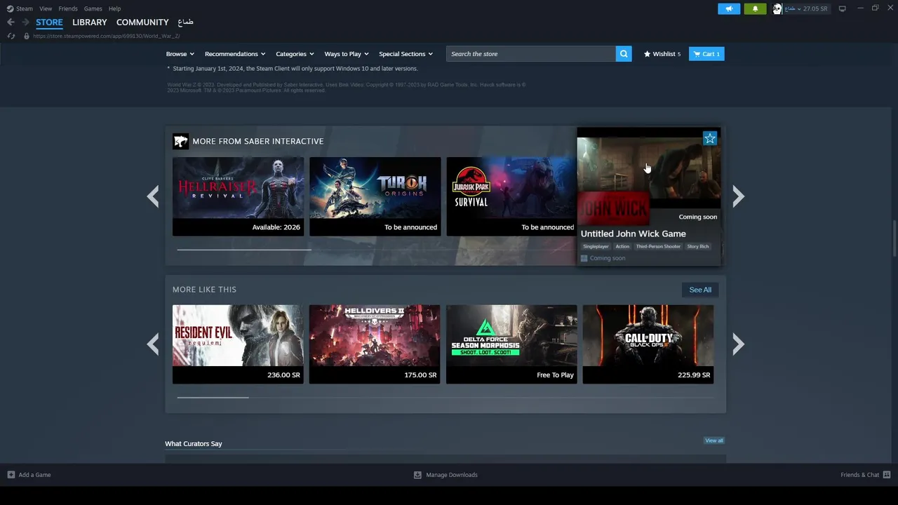The height and width of the screenshot is (505, 898).
Task: Open the Helldivers II game card
Action: click(x=375, y=344)
